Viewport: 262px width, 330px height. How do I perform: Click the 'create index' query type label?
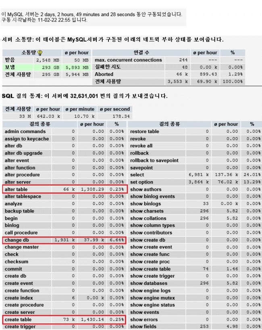pyautogui.click(x=19, y=298)
